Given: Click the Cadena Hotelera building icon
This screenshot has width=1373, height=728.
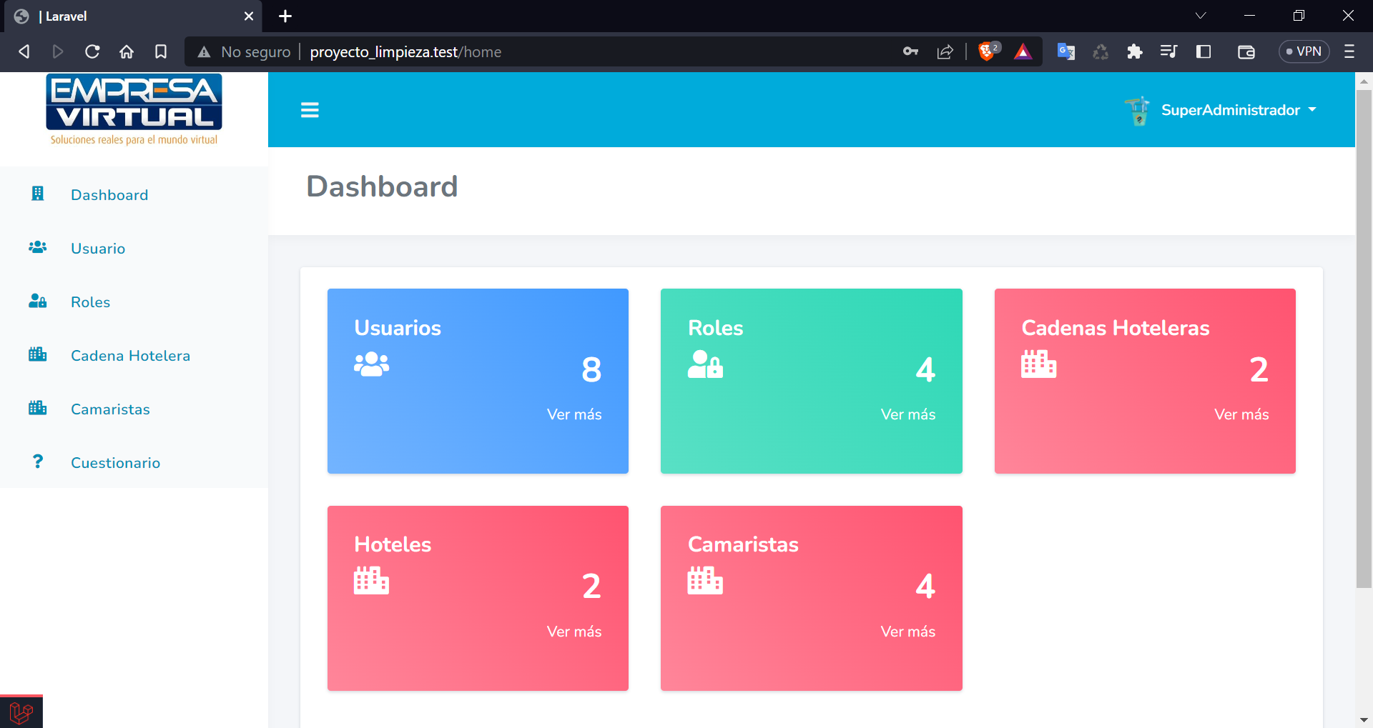Looking at the screenshot, I should coord(38,354).
